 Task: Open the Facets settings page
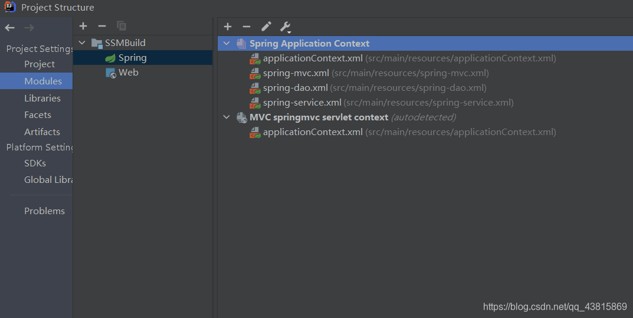tap(37, 115)
